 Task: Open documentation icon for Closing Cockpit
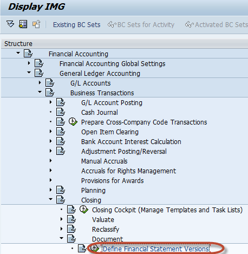coord(71,210)
